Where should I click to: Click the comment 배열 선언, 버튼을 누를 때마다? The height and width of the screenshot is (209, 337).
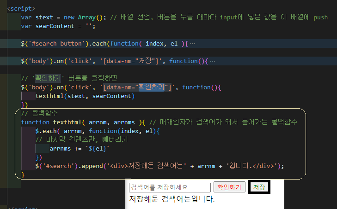click(x=219, y=17)
